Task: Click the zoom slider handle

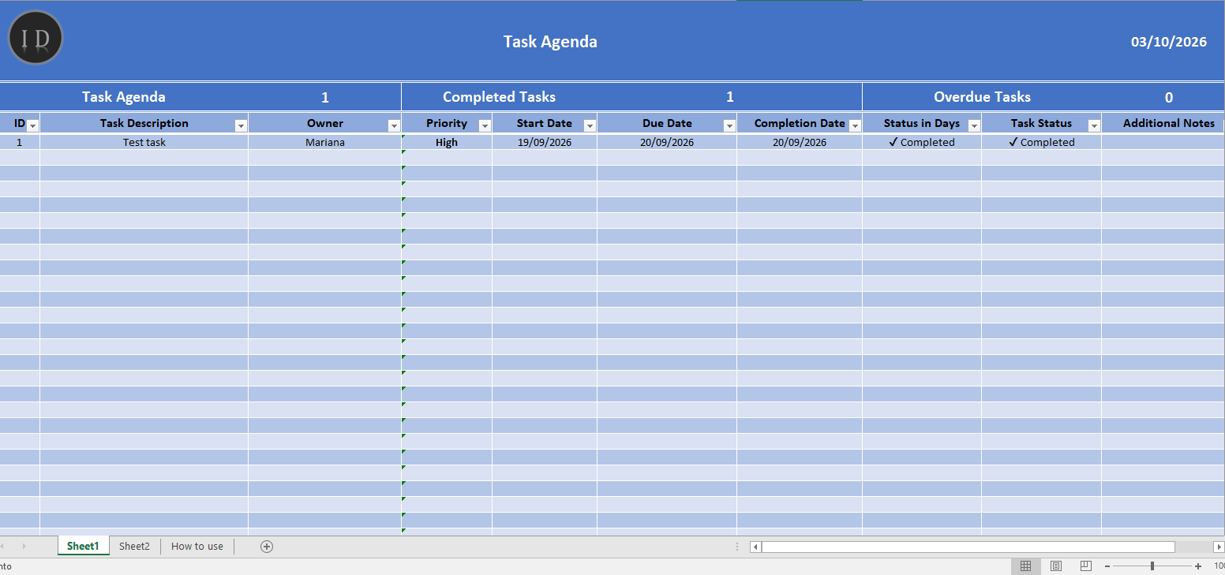Action: pos(1152,566)
